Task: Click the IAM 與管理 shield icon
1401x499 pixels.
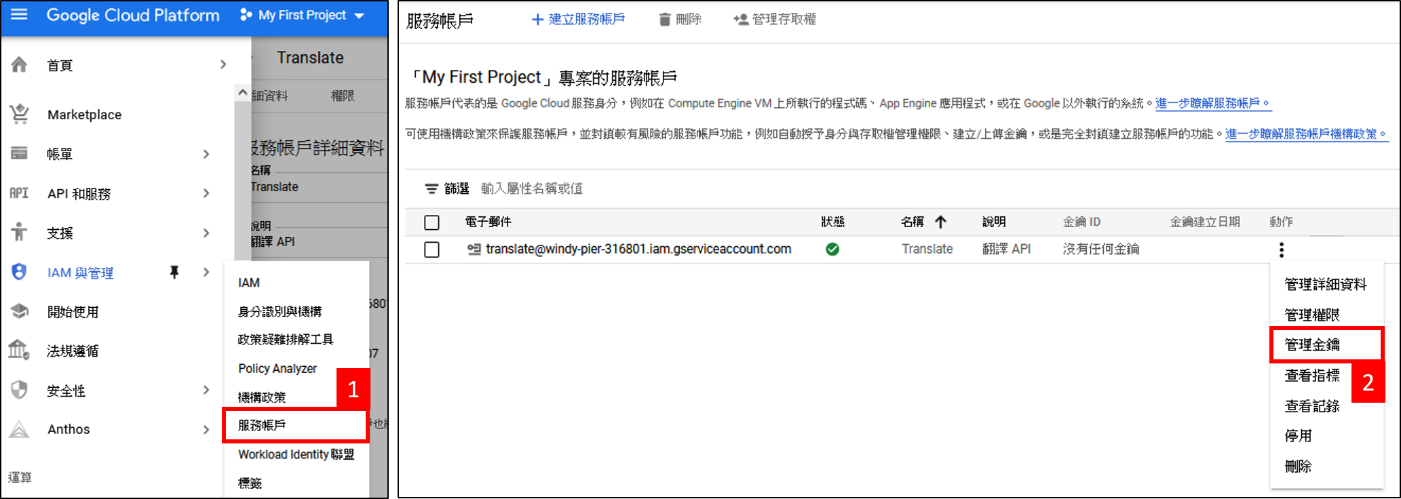Action: coord(19,272)
